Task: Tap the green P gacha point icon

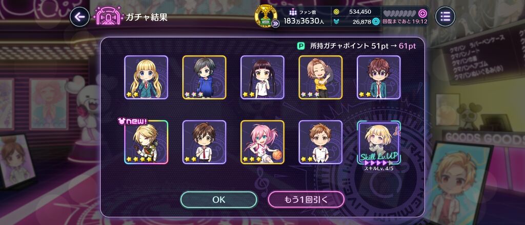Action: click(x=300, y=46)
